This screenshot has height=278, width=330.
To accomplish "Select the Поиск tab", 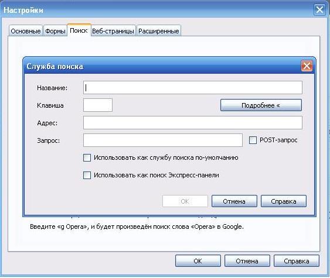I will 79,30.
